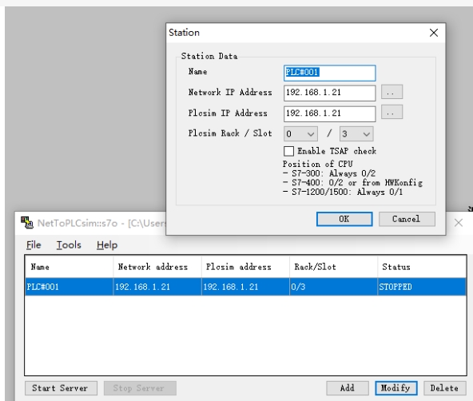Image resolution: width=473 pixels, height=401 pixels.
Task: Click the 'S7-300: Always 0/2' hint line
Action: [x=329, y=173]
